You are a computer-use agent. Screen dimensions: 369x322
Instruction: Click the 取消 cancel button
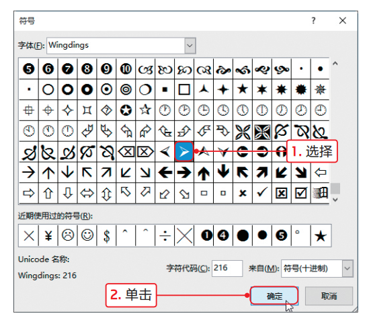point(329,296)
